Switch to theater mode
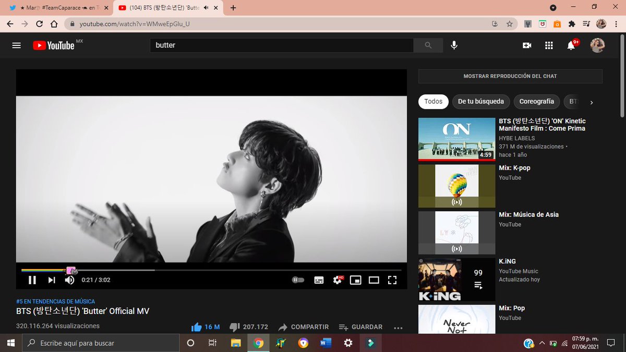Screen dimensions: 626x352 (374, 280)
